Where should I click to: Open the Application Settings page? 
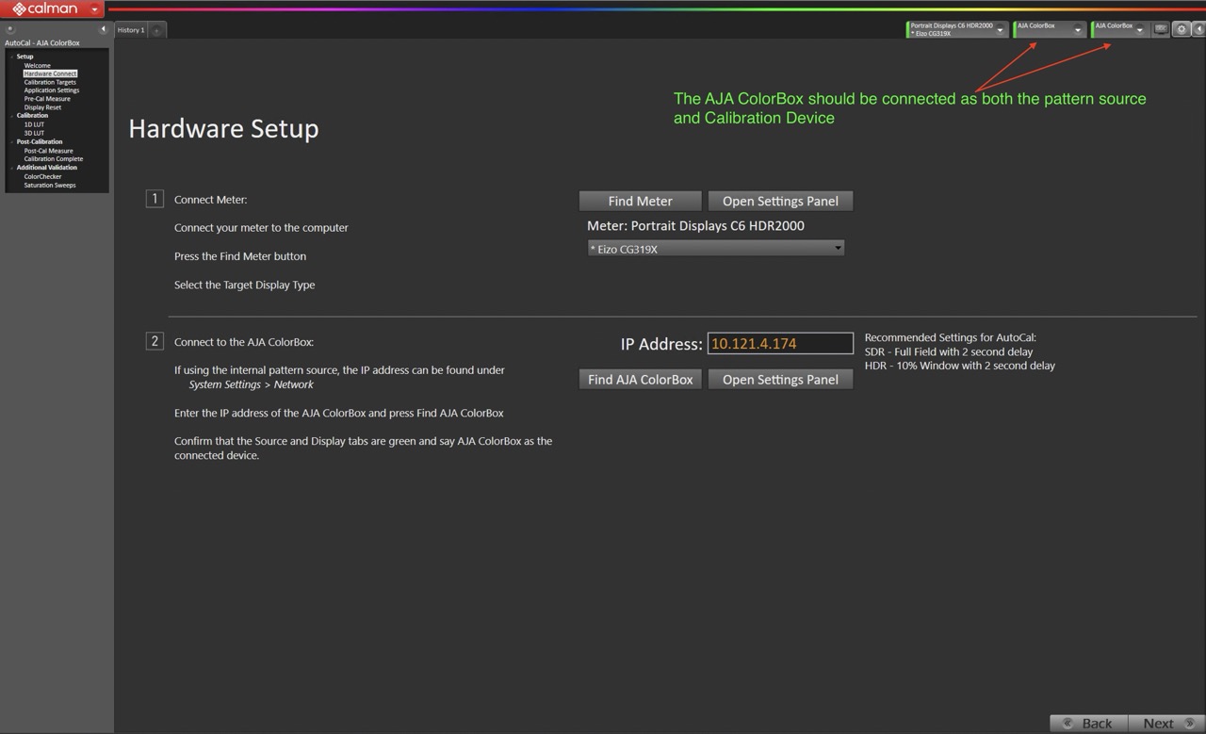52,90
